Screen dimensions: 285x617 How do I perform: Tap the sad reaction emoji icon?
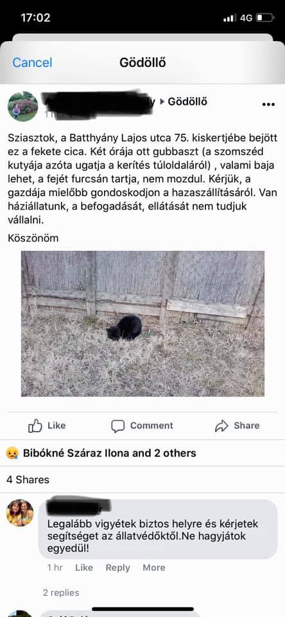13,453
